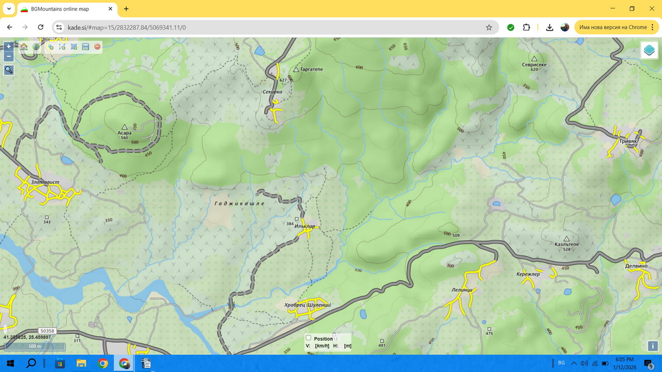Bookmark this page with the star
662x372 pixels.
(489, 27)
